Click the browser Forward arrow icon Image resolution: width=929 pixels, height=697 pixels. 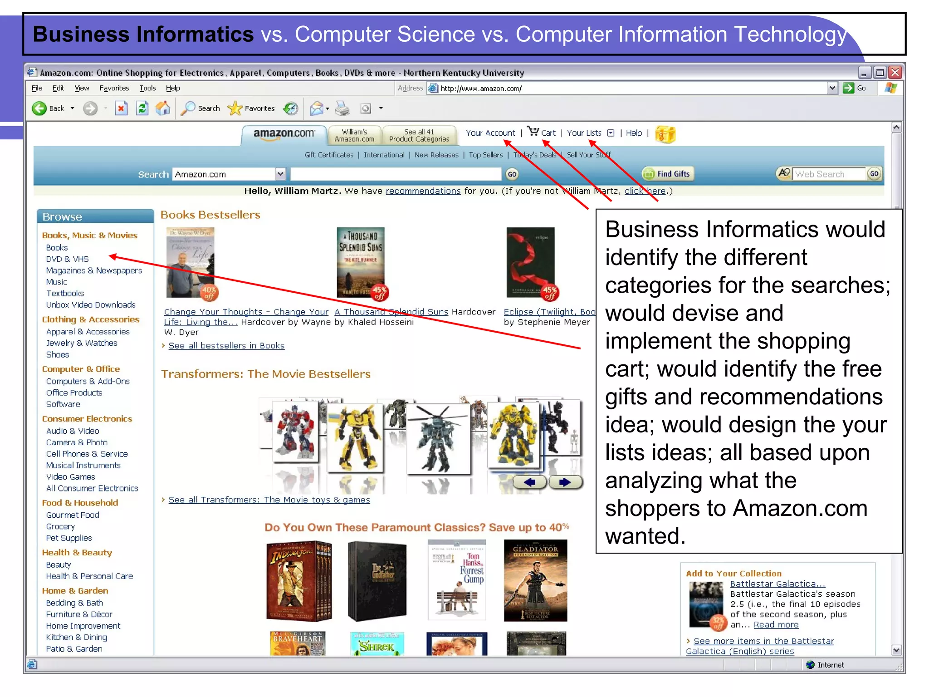(x=90, y=108)
